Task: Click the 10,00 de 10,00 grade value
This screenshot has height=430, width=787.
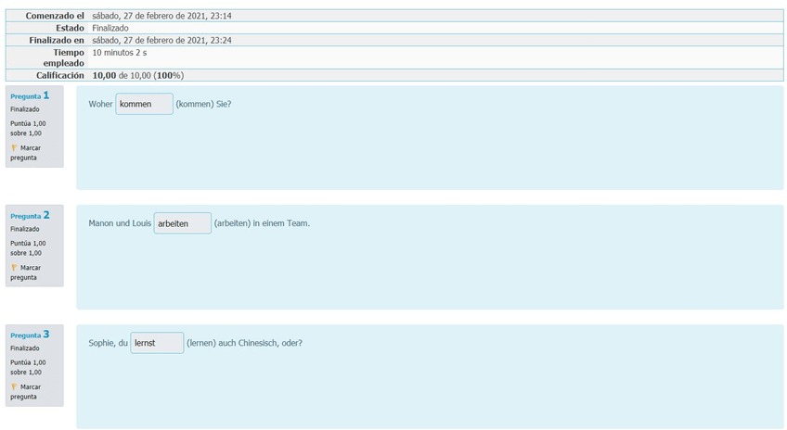Action: [x=137, y=75]
